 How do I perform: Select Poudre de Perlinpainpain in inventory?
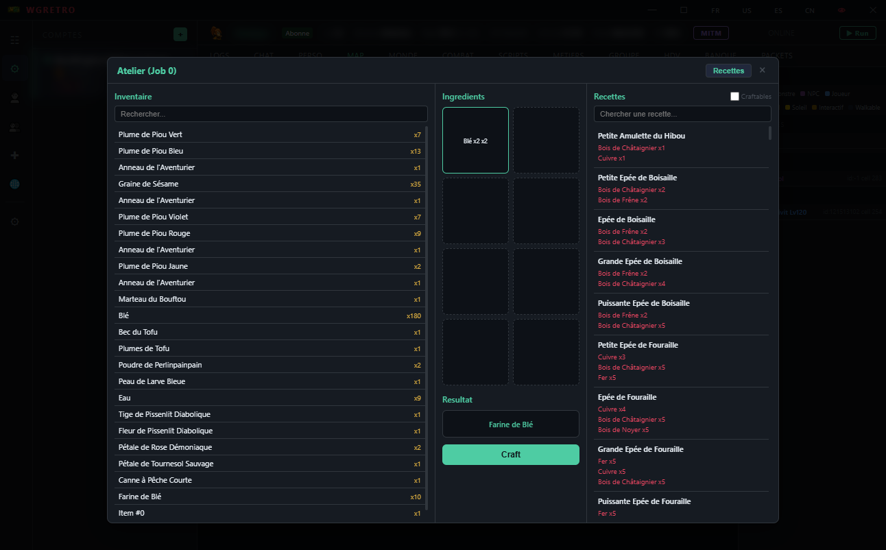click(x=270, y=365)
